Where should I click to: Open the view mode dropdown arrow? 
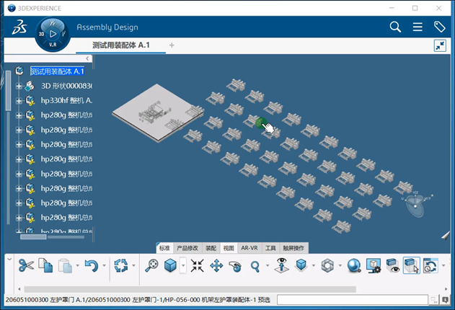340,265
